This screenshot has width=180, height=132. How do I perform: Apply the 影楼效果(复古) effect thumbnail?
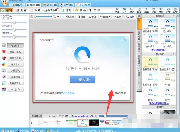pos(151,62)
